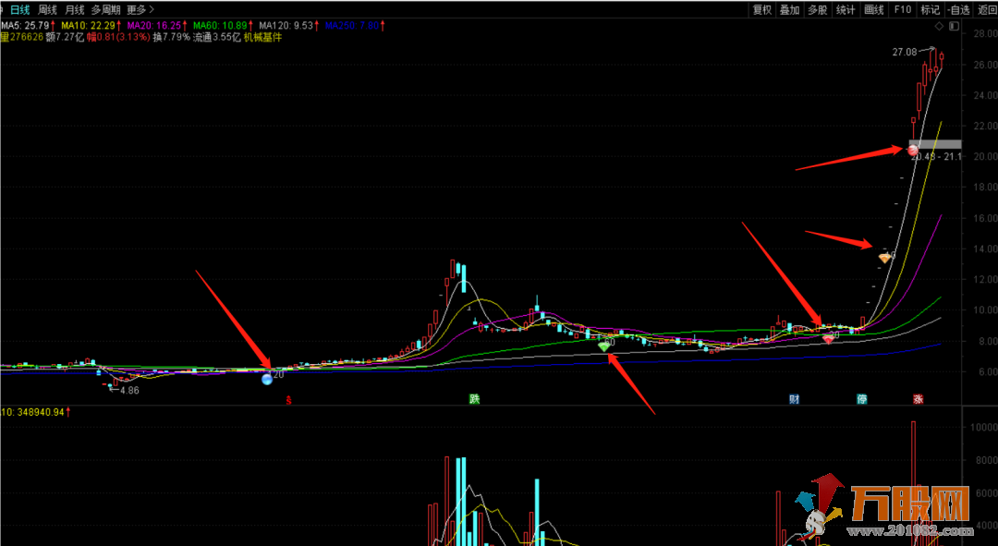The width and height of the screenshot is (998, 546).
Task: Click the 额7.27亿 turnover amount text
Action: [66, 38]
